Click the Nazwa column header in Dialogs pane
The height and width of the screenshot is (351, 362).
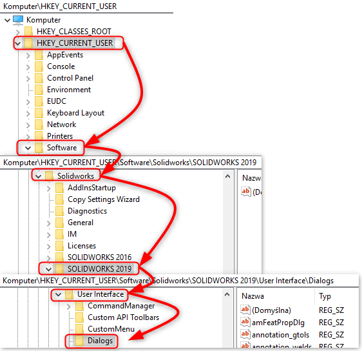[252, 296]
